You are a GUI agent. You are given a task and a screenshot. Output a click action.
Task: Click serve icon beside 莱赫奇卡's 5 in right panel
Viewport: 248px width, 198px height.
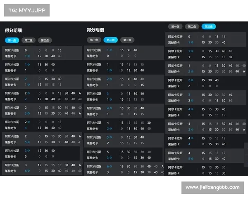[192, 159]
